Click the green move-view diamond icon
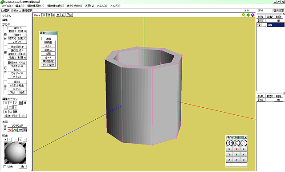This screenshot has height=172, width=285. [x=248, y=15]
